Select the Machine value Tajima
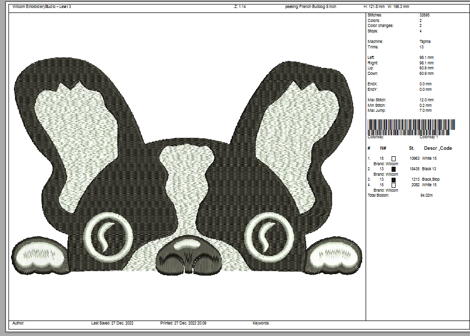 [x=425, y=41]
